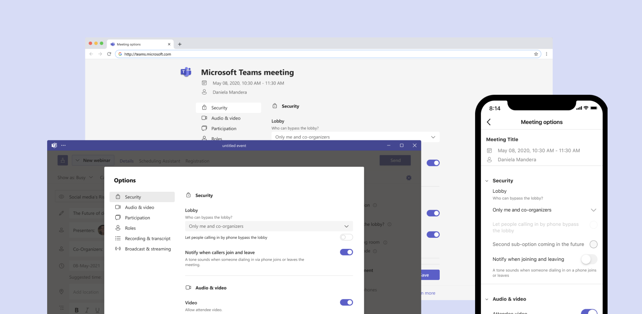Click the 08-May-2021 date field

click(87, 266)
